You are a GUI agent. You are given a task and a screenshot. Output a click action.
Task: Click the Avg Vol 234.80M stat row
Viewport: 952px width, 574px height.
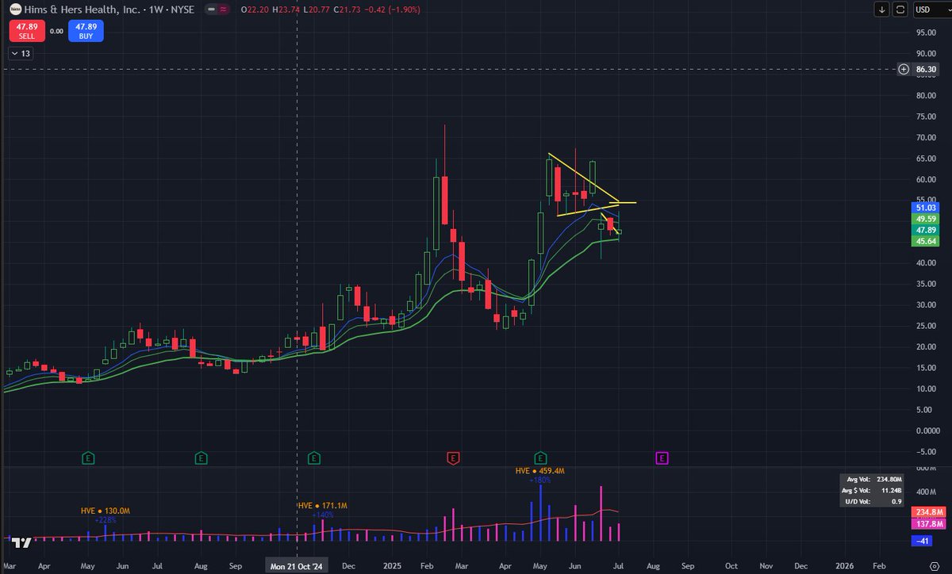873,479
